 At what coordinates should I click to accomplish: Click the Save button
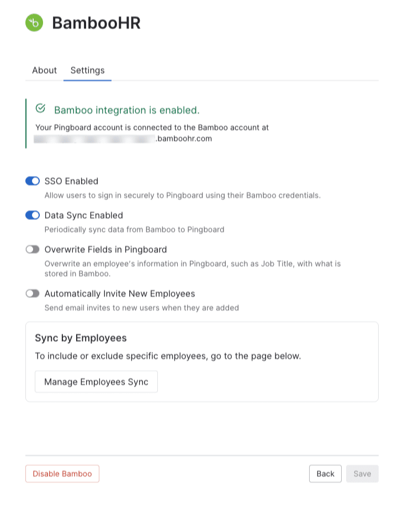coord(362,474)
